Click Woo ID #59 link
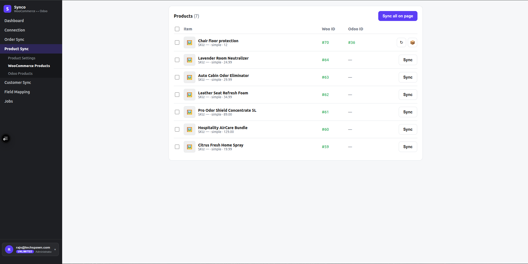Screen dimensions: 528x264 pyautogui.click(x=325, y=147)
